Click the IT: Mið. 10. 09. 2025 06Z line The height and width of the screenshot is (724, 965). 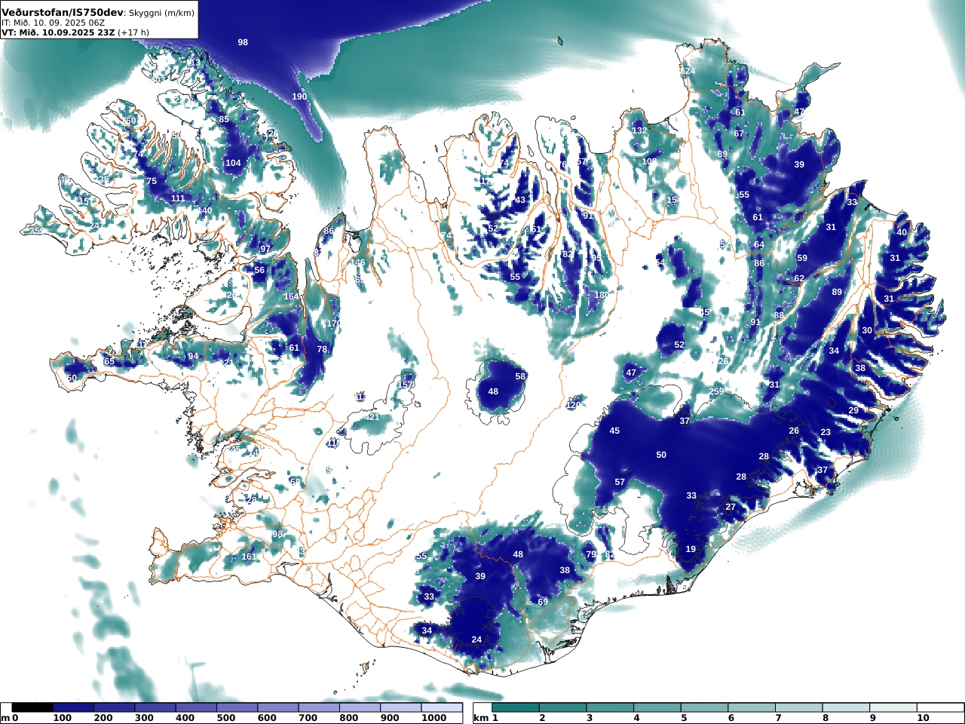tap(53, 23)
